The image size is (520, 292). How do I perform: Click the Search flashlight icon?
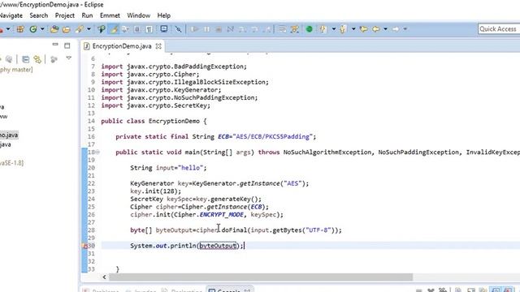click(80, 29)
